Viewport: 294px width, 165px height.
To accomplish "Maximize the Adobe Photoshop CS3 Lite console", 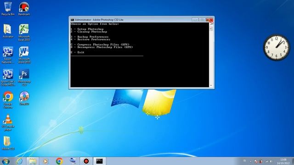I will click(202, 20).
